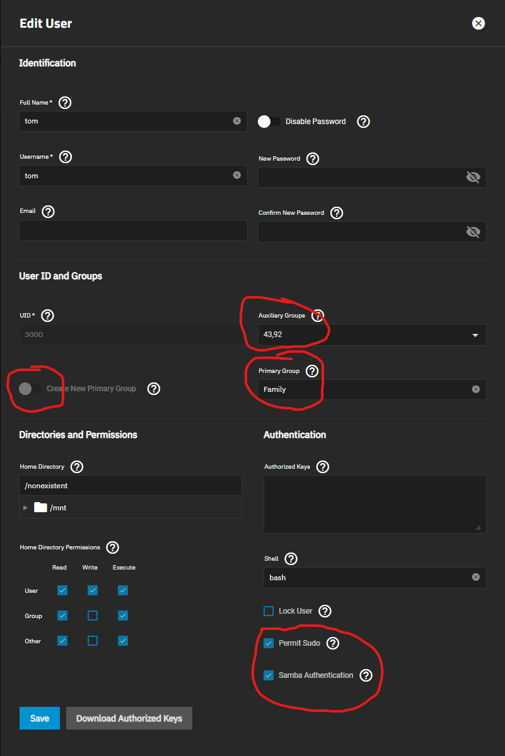Click Download Authorized Keys button

(129, 718)
